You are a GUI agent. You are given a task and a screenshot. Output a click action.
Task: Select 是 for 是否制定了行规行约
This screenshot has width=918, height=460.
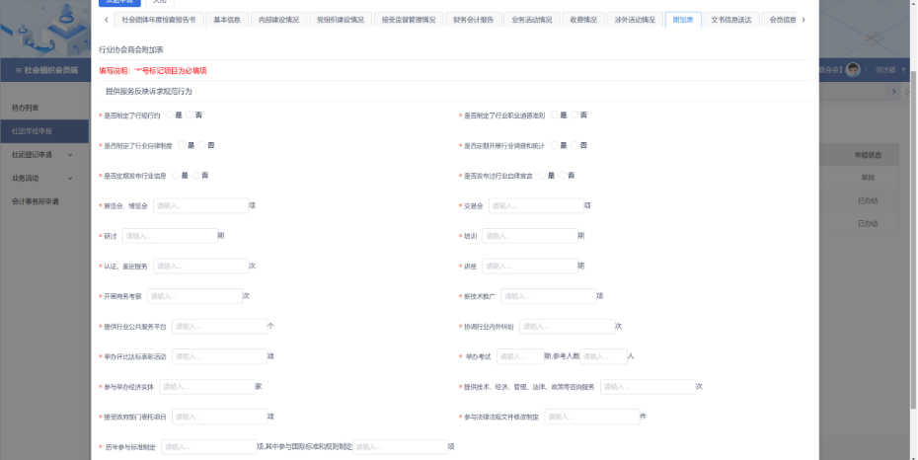pyautogui.click(x=170, y=115)
